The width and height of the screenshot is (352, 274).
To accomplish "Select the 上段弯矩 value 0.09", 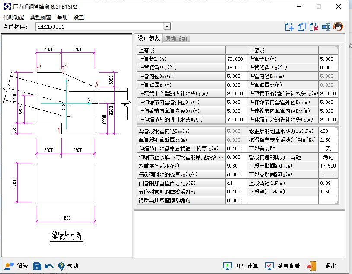I will click(x=328, y=183).
